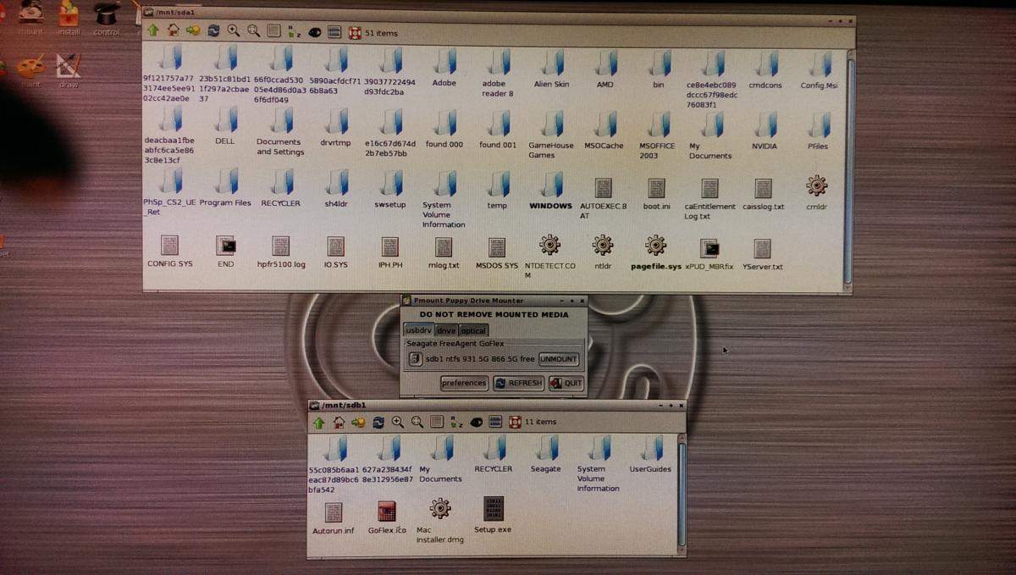Click Home icon in /mnt/sdb1 toolbar
1016x575 pixels.
[x=339, y=422]
